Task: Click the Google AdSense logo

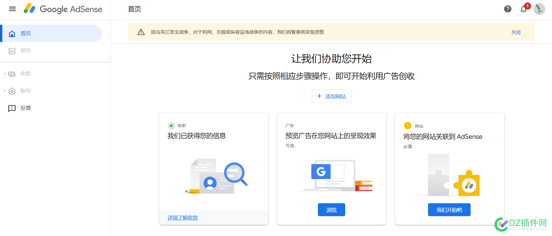Action: [63, 9]
